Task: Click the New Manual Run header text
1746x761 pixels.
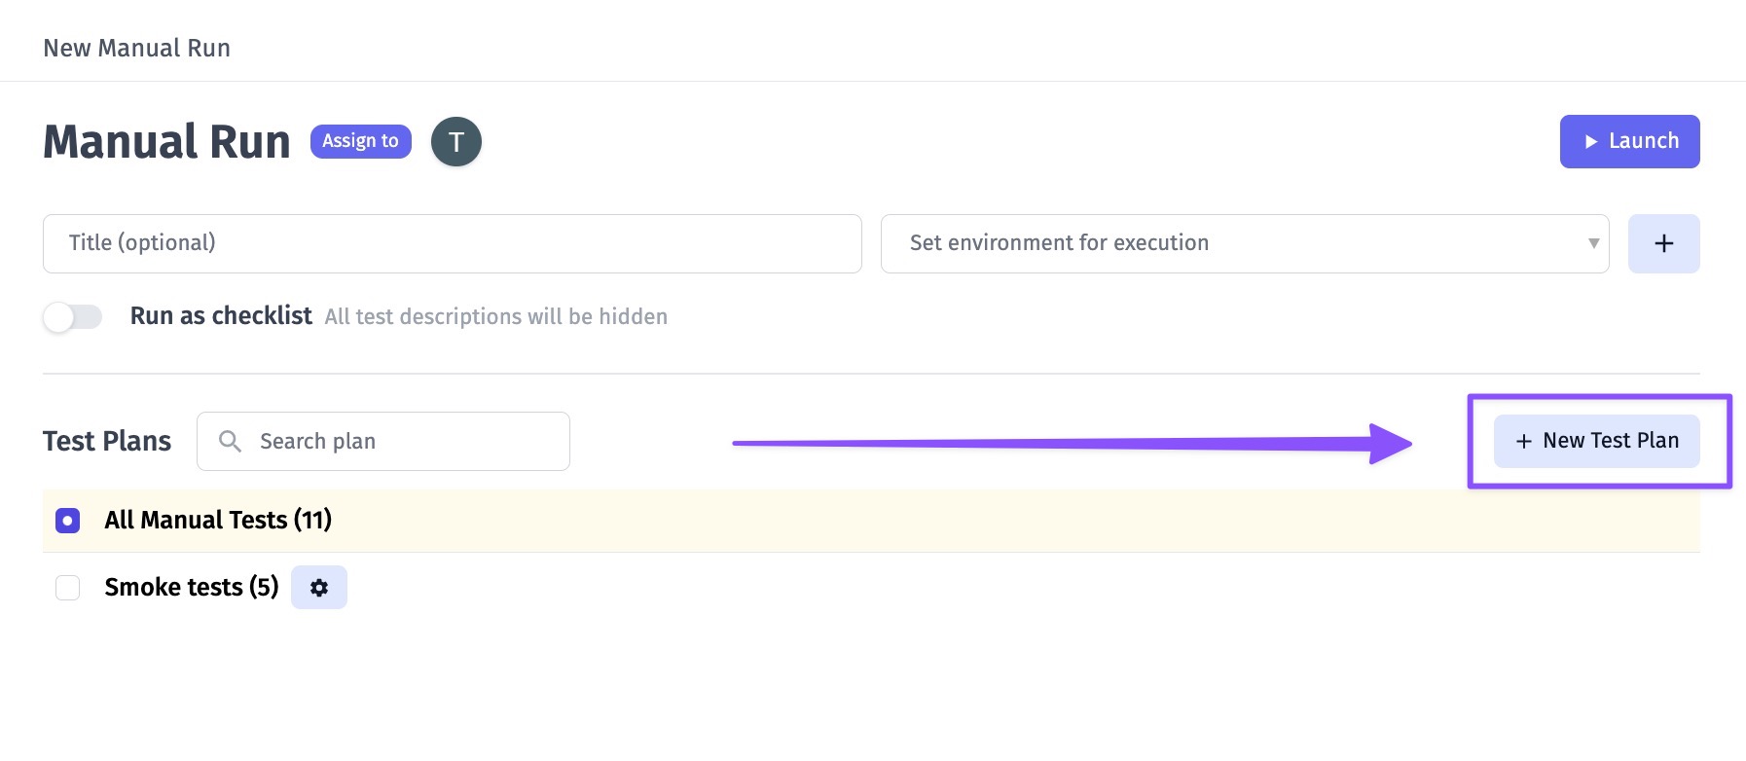Action: pyautogui.click(x=137, y=49)
